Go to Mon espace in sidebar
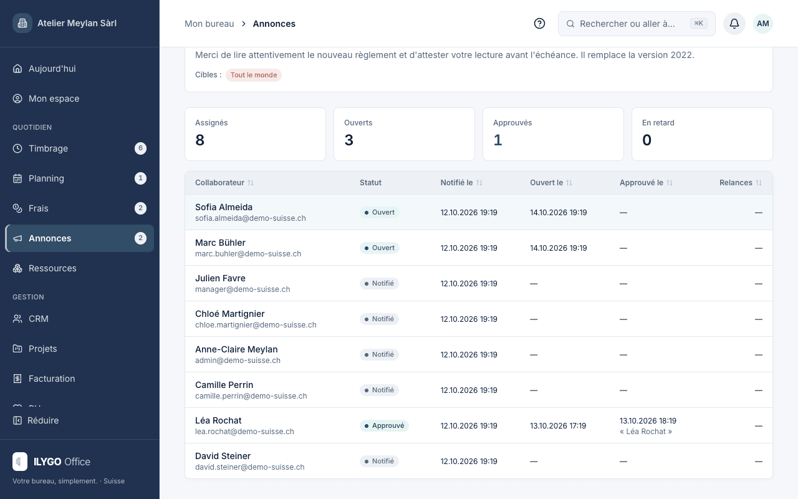 [80, 99]
